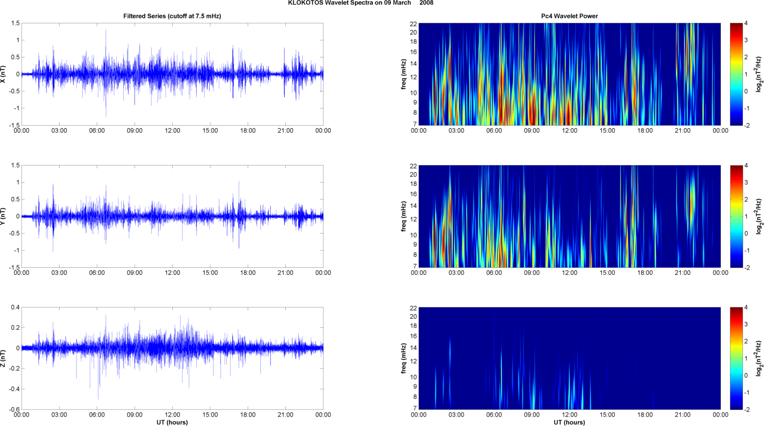Screen dimensions: 764x426
Task: Click the Y (nT) y-axis label
Action: (4, 216)
